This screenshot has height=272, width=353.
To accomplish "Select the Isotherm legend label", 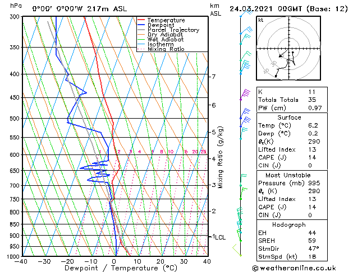I will [161, 44].
